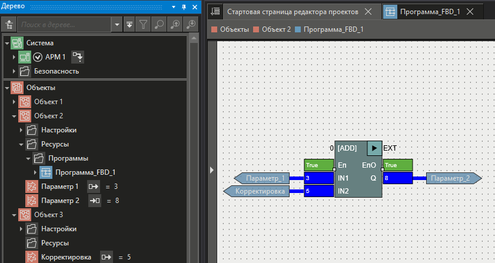Select the Параметр_1 input variable block
495x263 pixels.
tap(262, 178)
